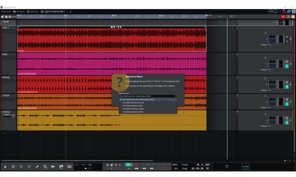Screen dimensions: 296x177
Task: Click the export share icon
Action: tap(61, 167)
